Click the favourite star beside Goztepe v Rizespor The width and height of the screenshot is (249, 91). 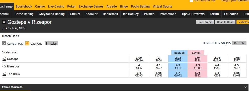tap(4, 22)
